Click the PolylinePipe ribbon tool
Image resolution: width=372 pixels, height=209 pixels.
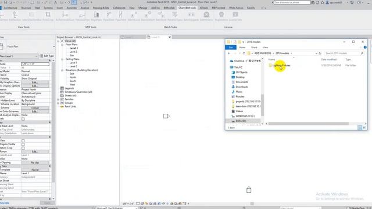tap(83, 16)
